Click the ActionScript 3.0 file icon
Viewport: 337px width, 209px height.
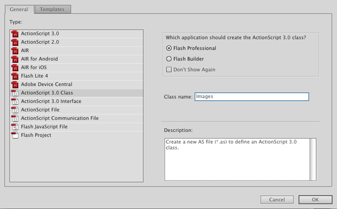15,34
